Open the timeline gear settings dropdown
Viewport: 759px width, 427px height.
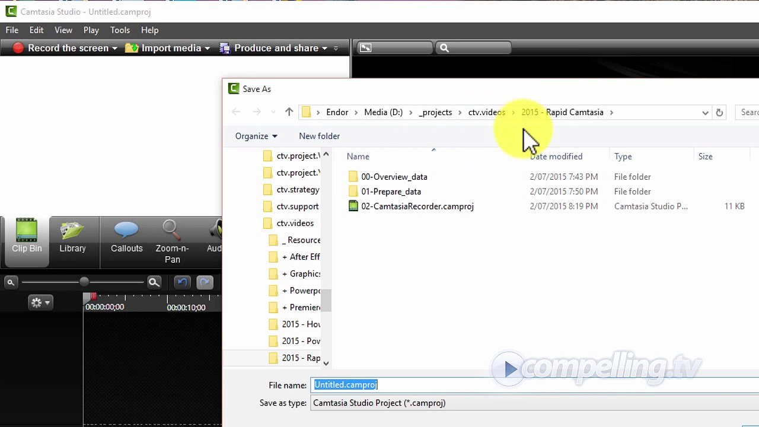40,303
